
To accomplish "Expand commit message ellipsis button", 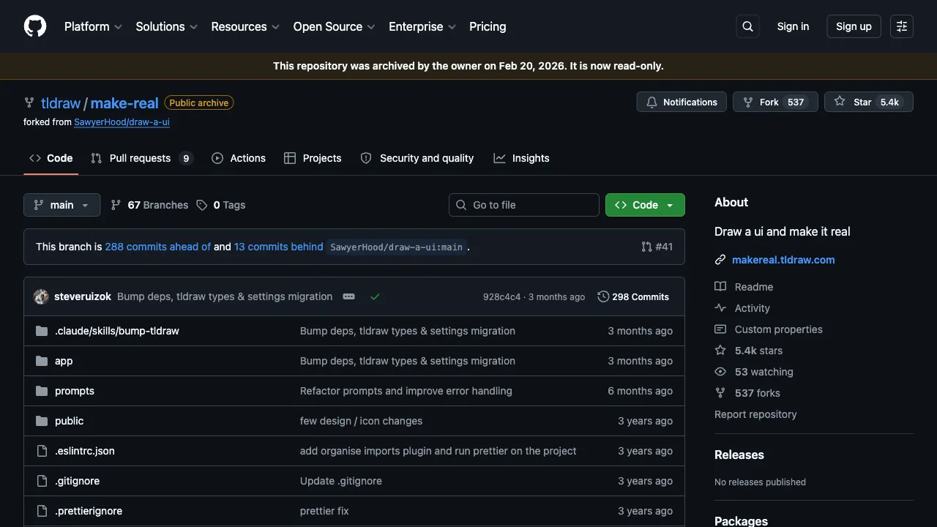I will point(349,296).
